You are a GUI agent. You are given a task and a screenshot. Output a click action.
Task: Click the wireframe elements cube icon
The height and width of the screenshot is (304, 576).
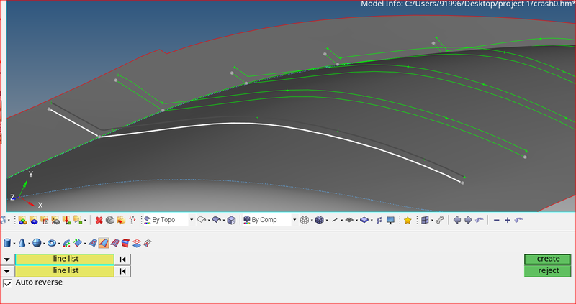pos(305,220)
